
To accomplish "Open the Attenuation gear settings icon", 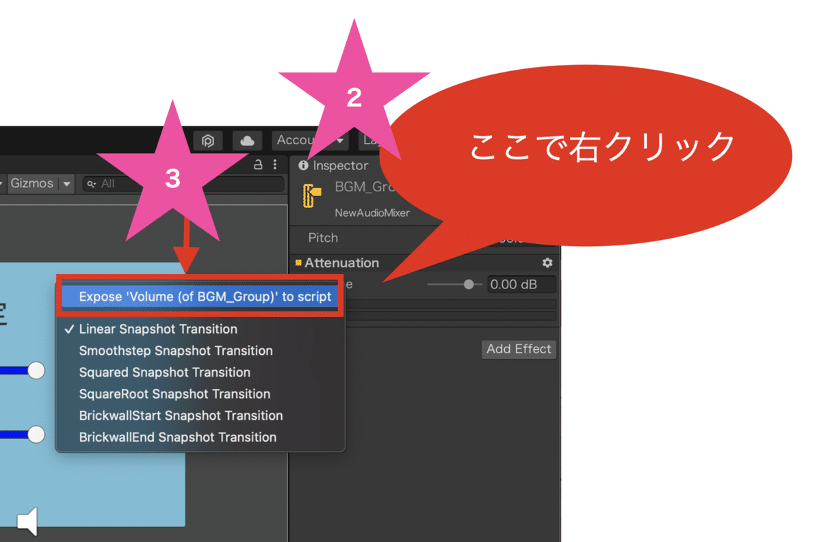I will [547, 262].
